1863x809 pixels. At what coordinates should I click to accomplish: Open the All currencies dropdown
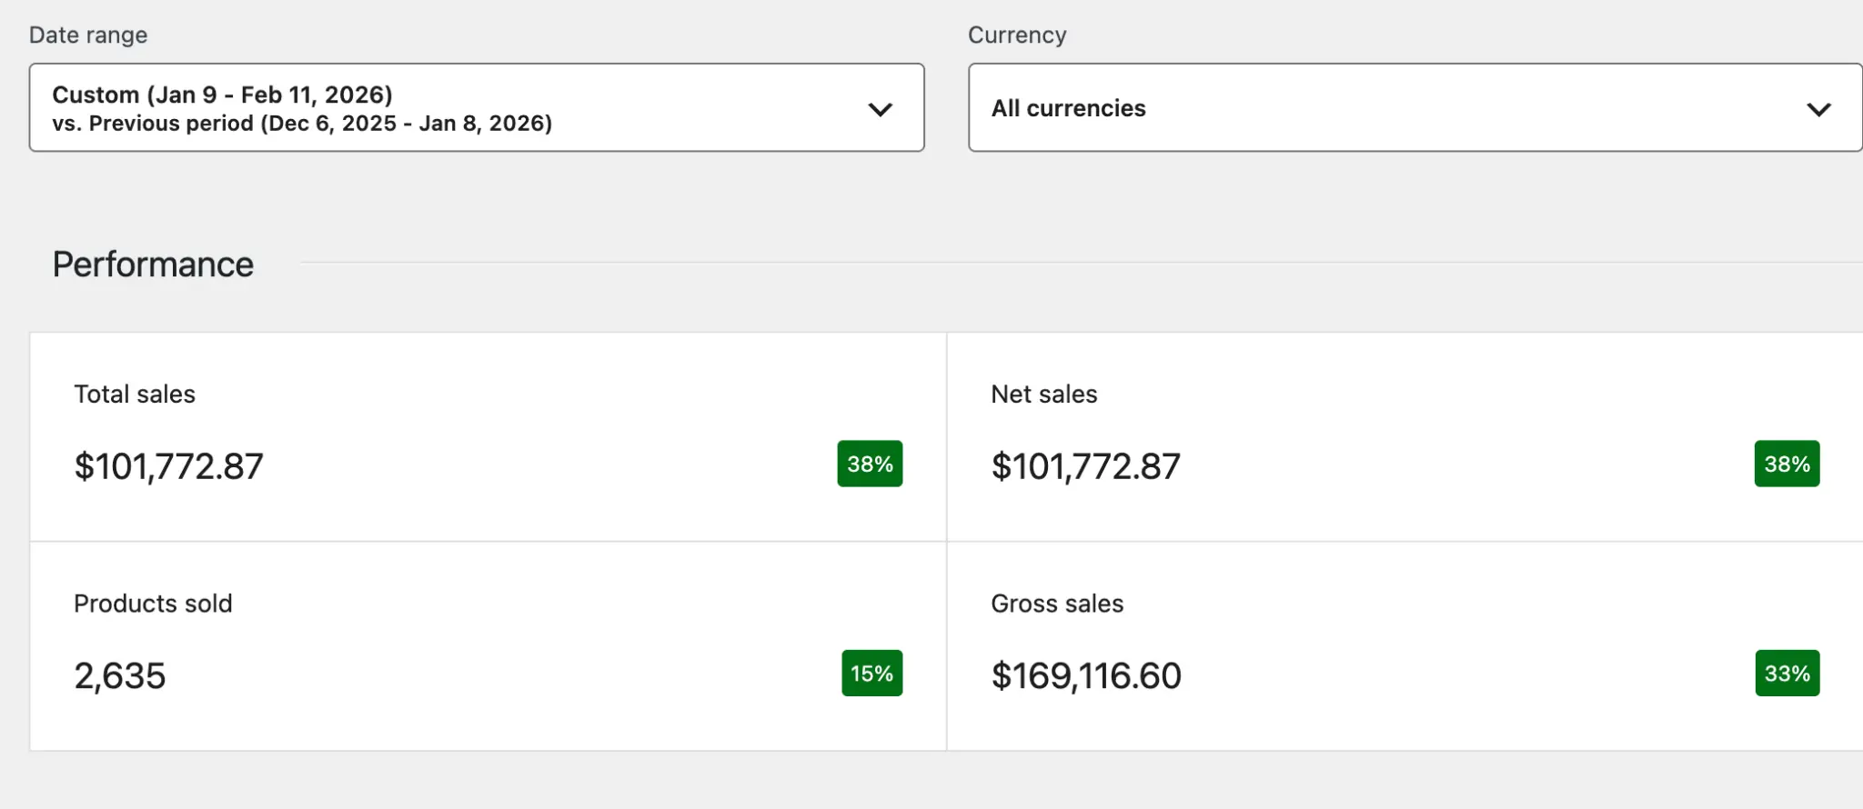pos(1415,107)
